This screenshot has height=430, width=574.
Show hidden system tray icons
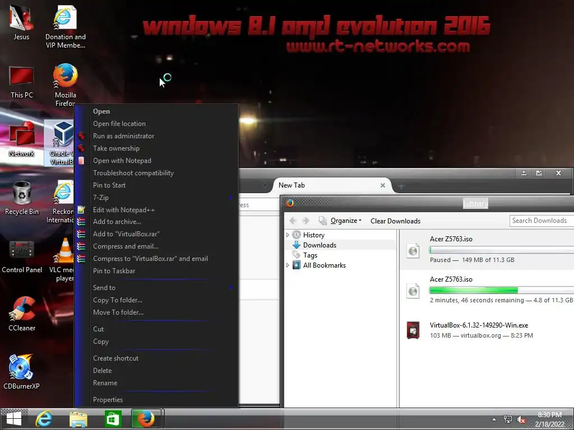(494, 419)
